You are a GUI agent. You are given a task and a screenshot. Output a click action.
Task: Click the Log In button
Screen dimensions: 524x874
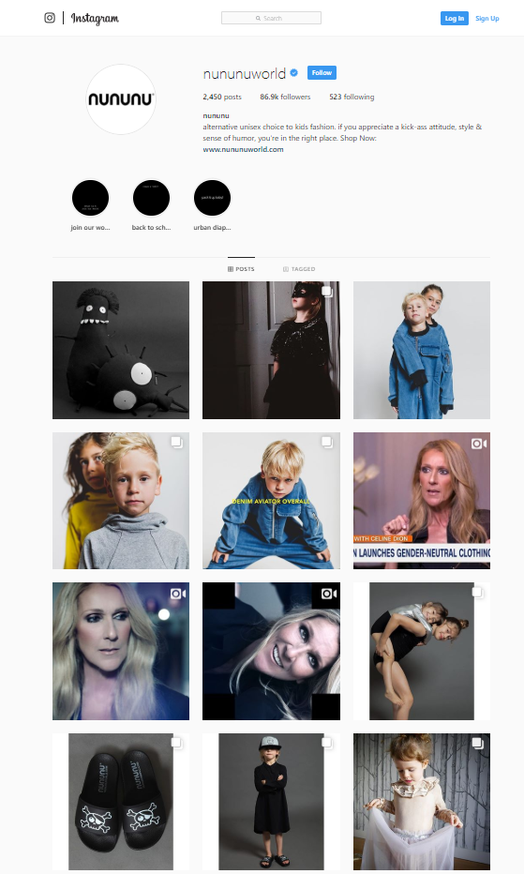point(455,19)
